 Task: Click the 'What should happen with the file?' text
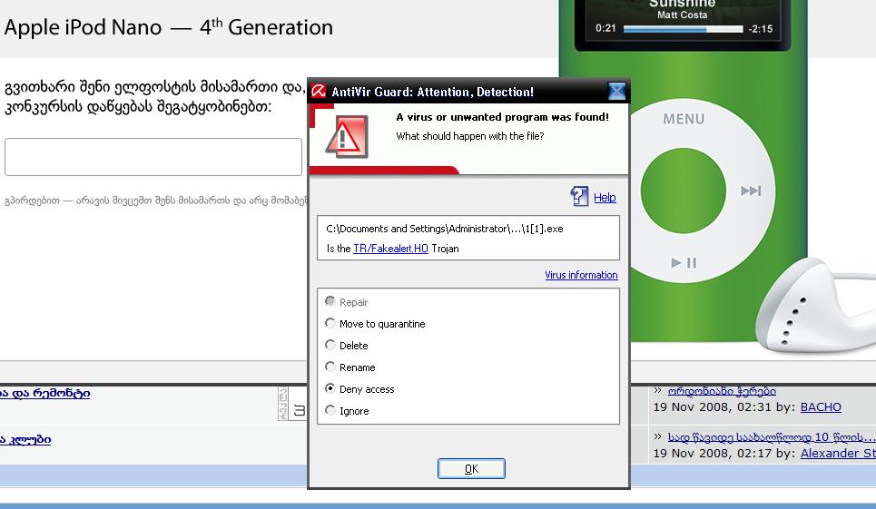tap(470, 136)
